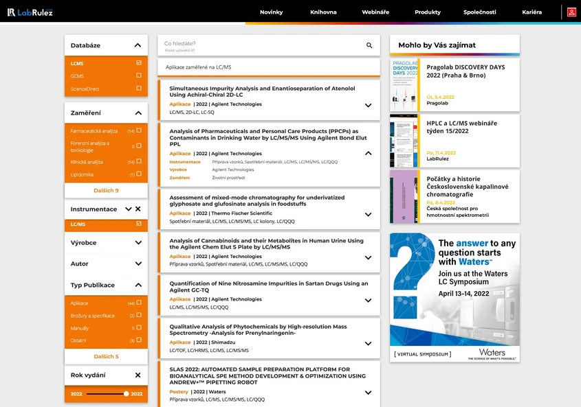Click the search magnifier icon

369,45
